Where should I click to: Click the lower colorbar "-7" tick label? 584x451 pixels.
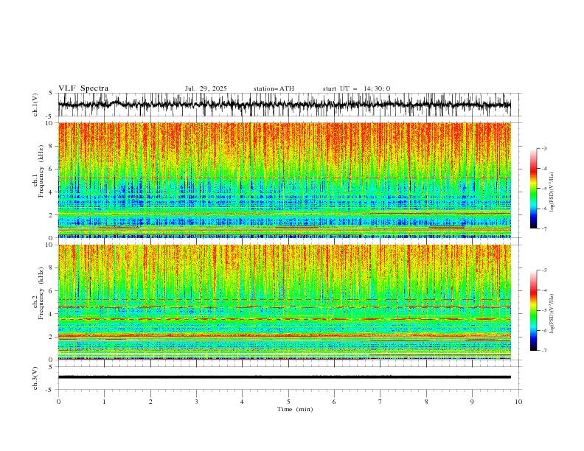coord(543,350)
